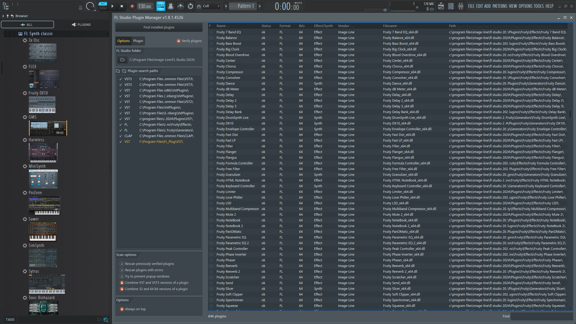Click the loop recording icon
Viewport: 576px width, 324px height.
click(190, 6)
